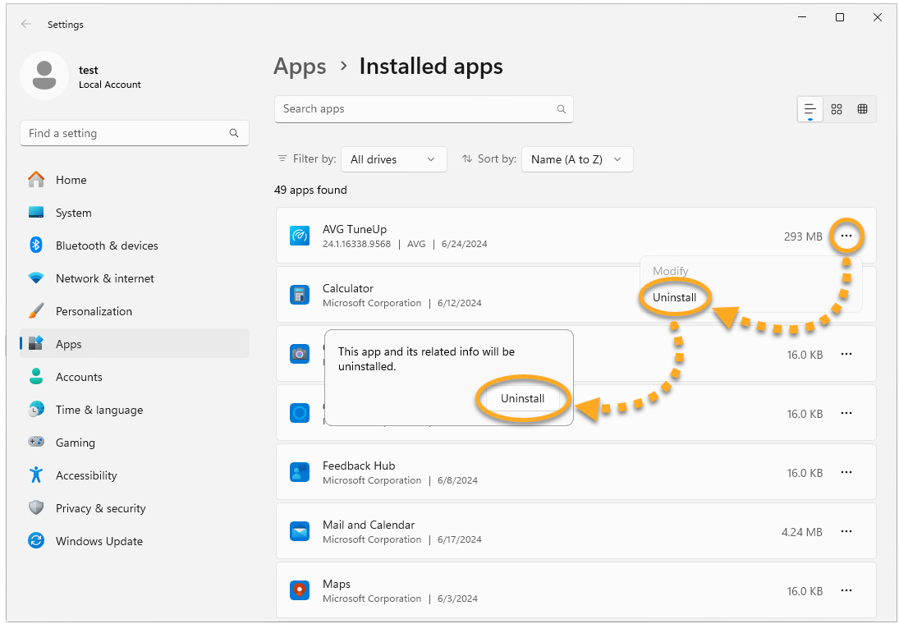Open Windows Update in the sidebar
This screenshot has width=899, height=624.
coord(99,541)
